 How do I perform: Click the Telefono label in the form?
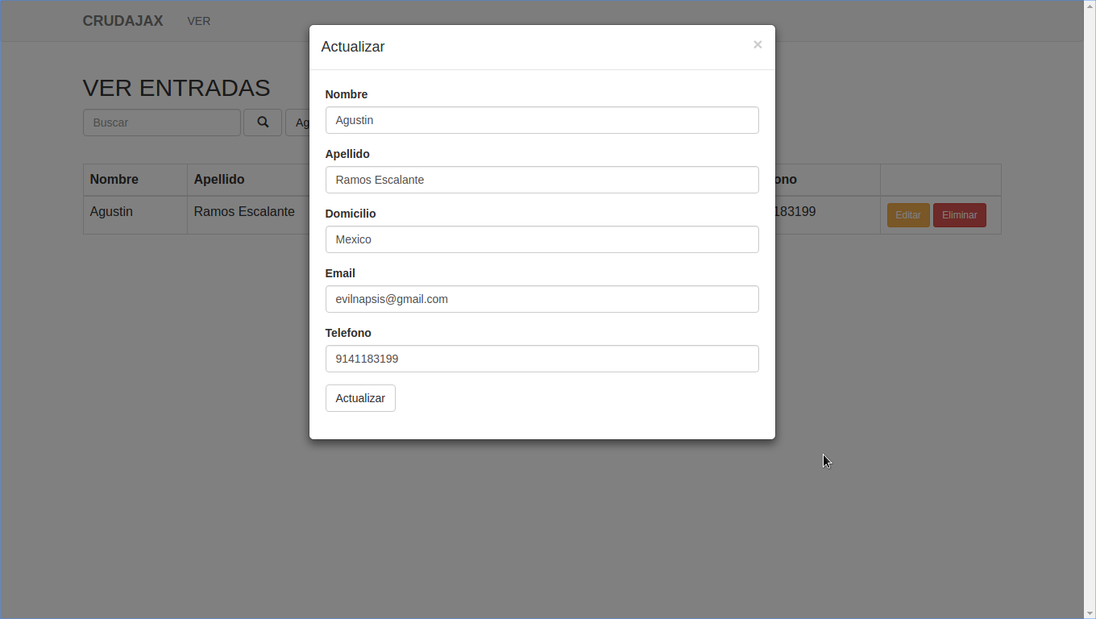(348, 333)
